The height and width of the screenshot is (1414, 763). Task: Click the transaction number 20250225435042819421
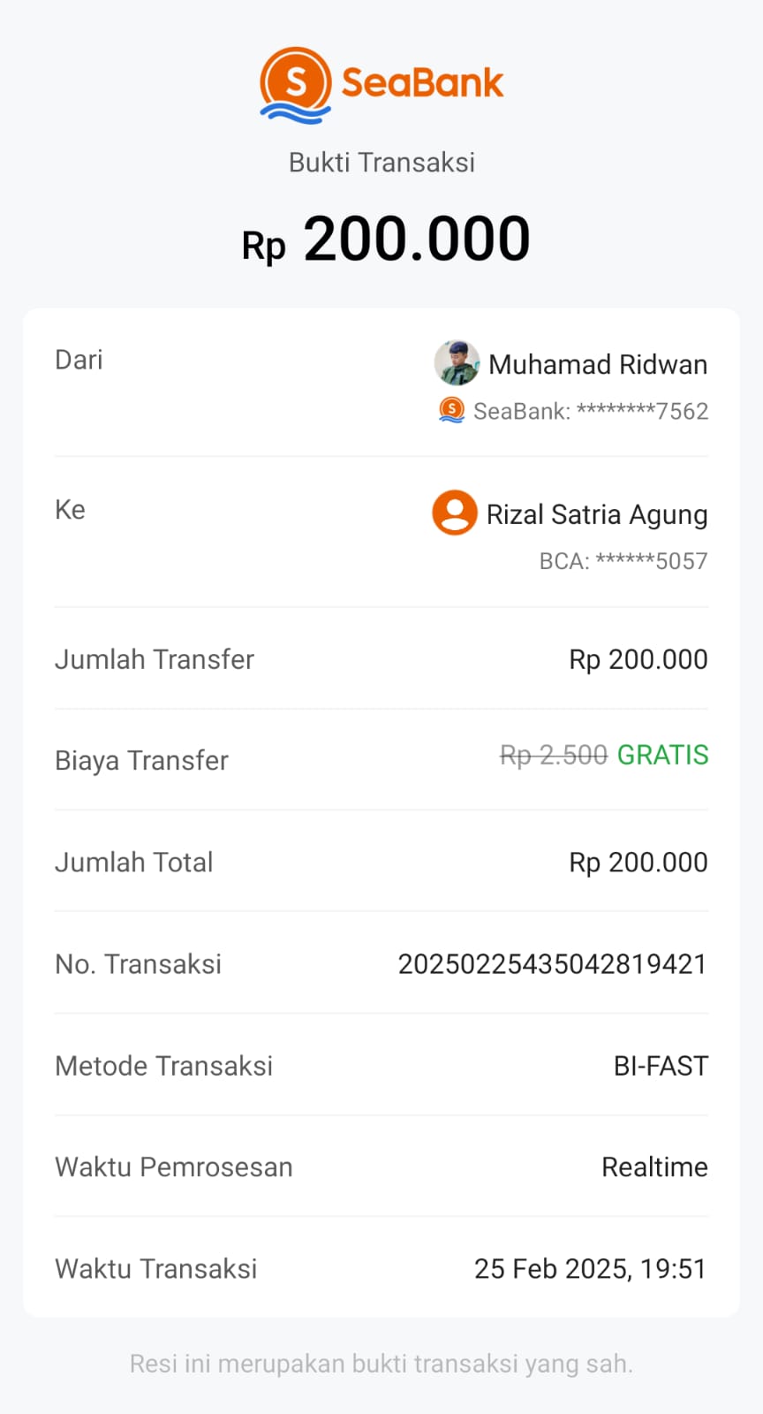[552, 964]
